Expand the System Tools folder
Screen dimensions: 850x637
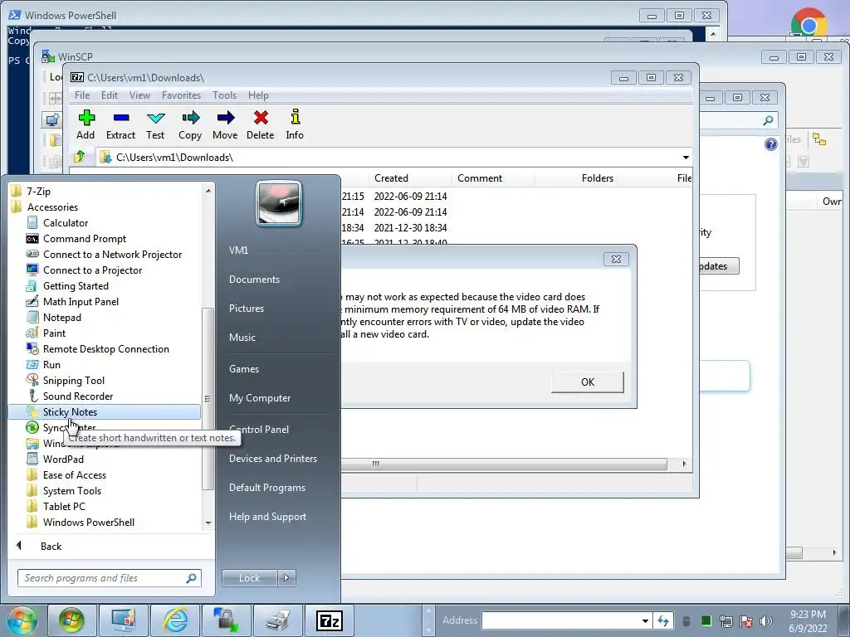[x=71, y=490]
